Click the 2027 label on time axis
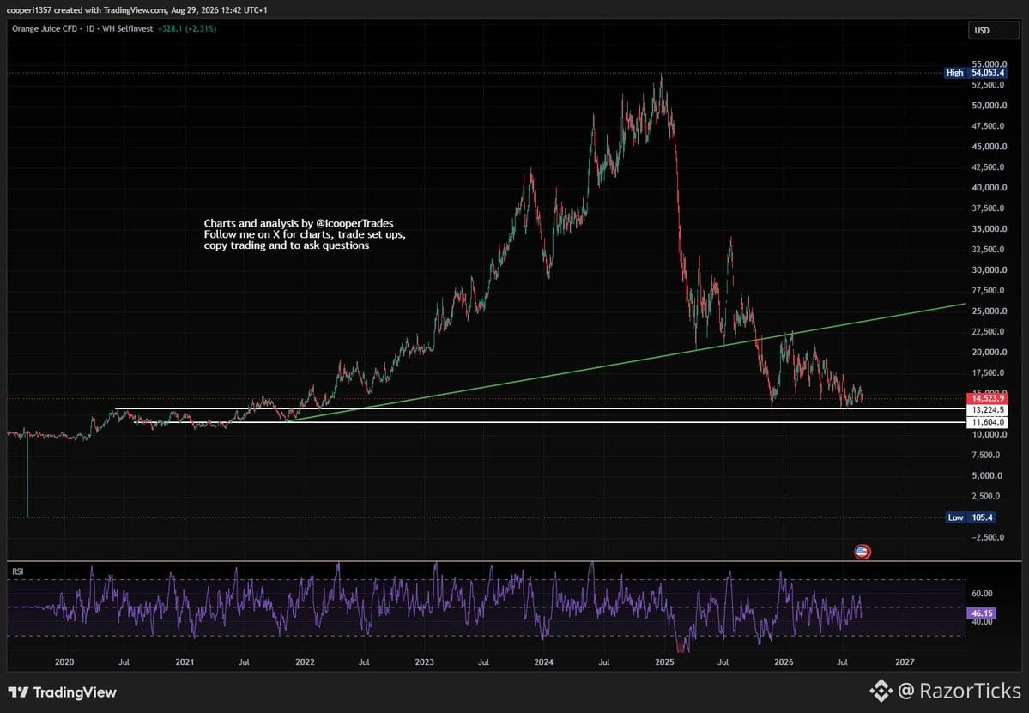The image size is (1029, 713). point(905,662)
